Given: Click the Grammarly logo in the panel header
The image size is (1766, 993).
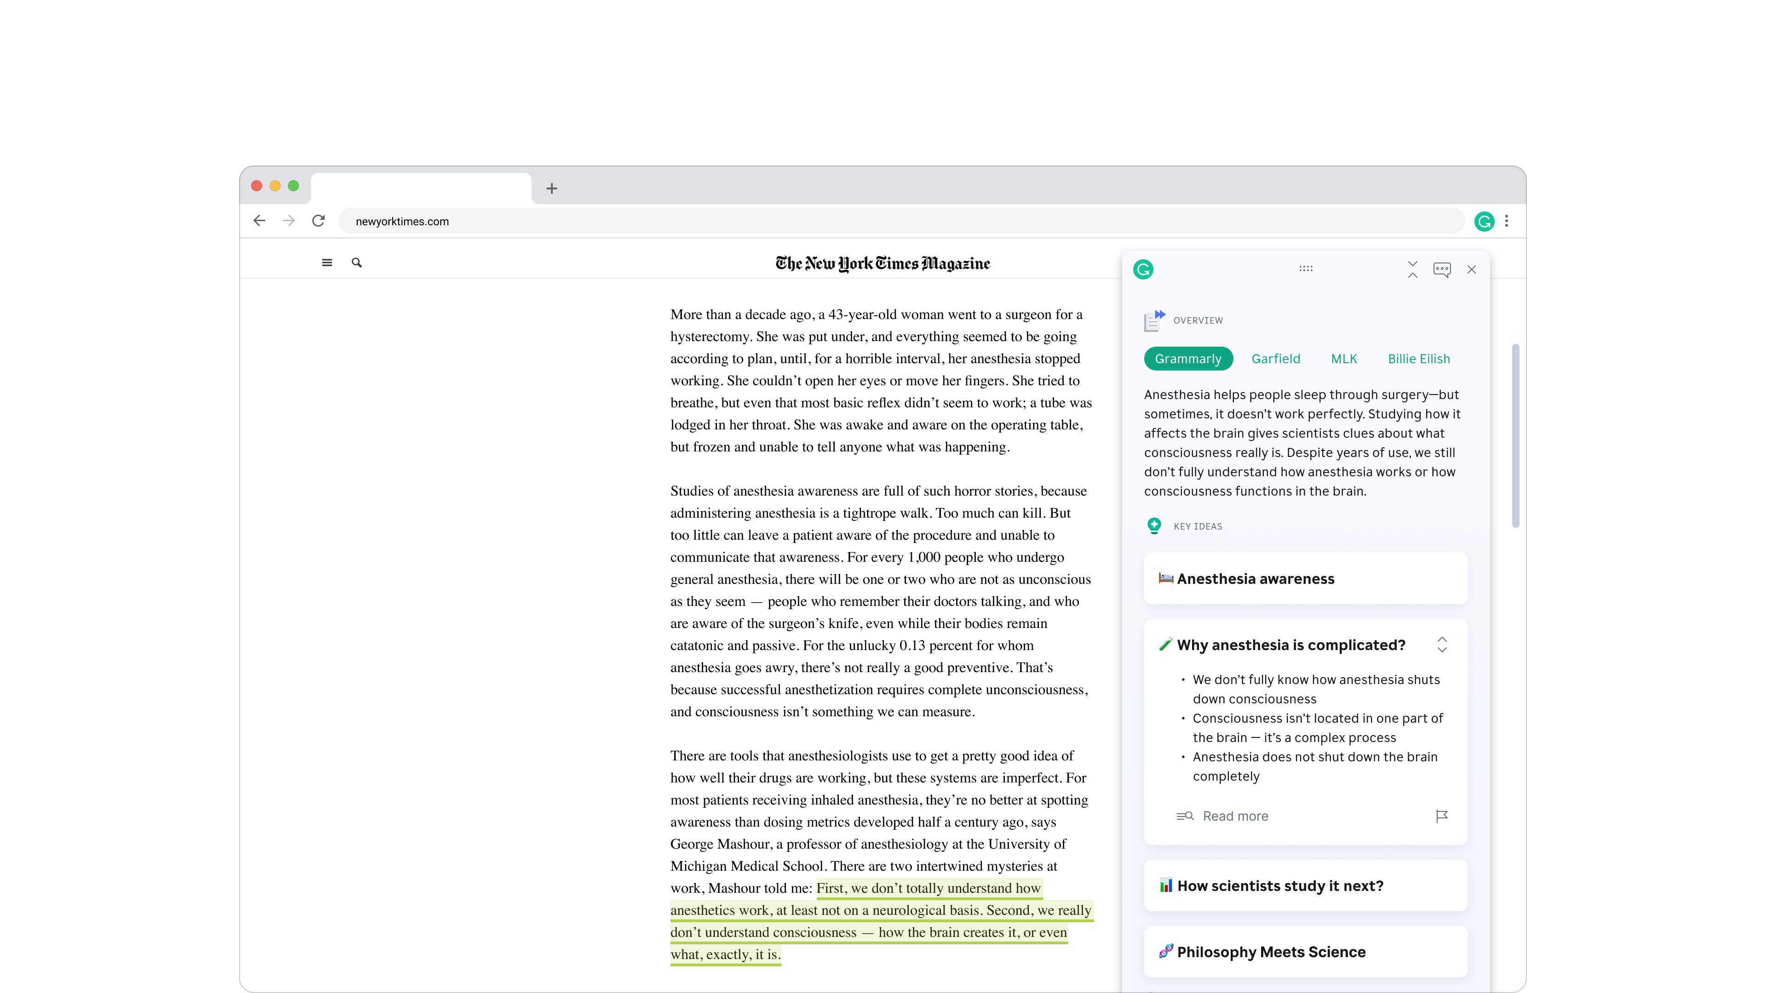Looking at the screenshot, I should click(x=1143, y=269).
